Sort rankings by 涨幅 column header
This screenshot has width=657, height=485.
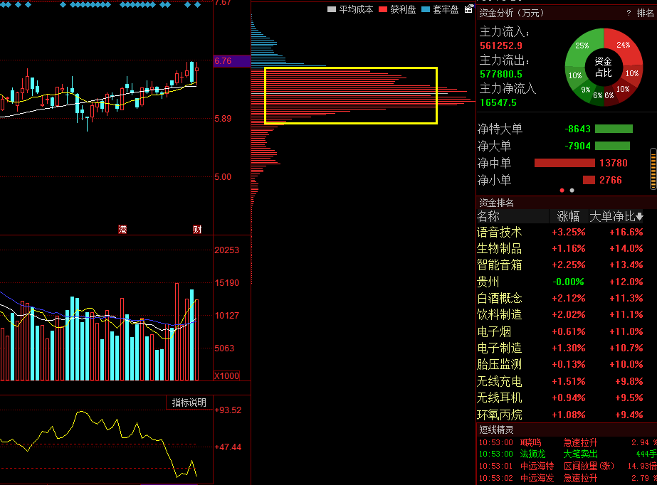click(x=568, y=217)
